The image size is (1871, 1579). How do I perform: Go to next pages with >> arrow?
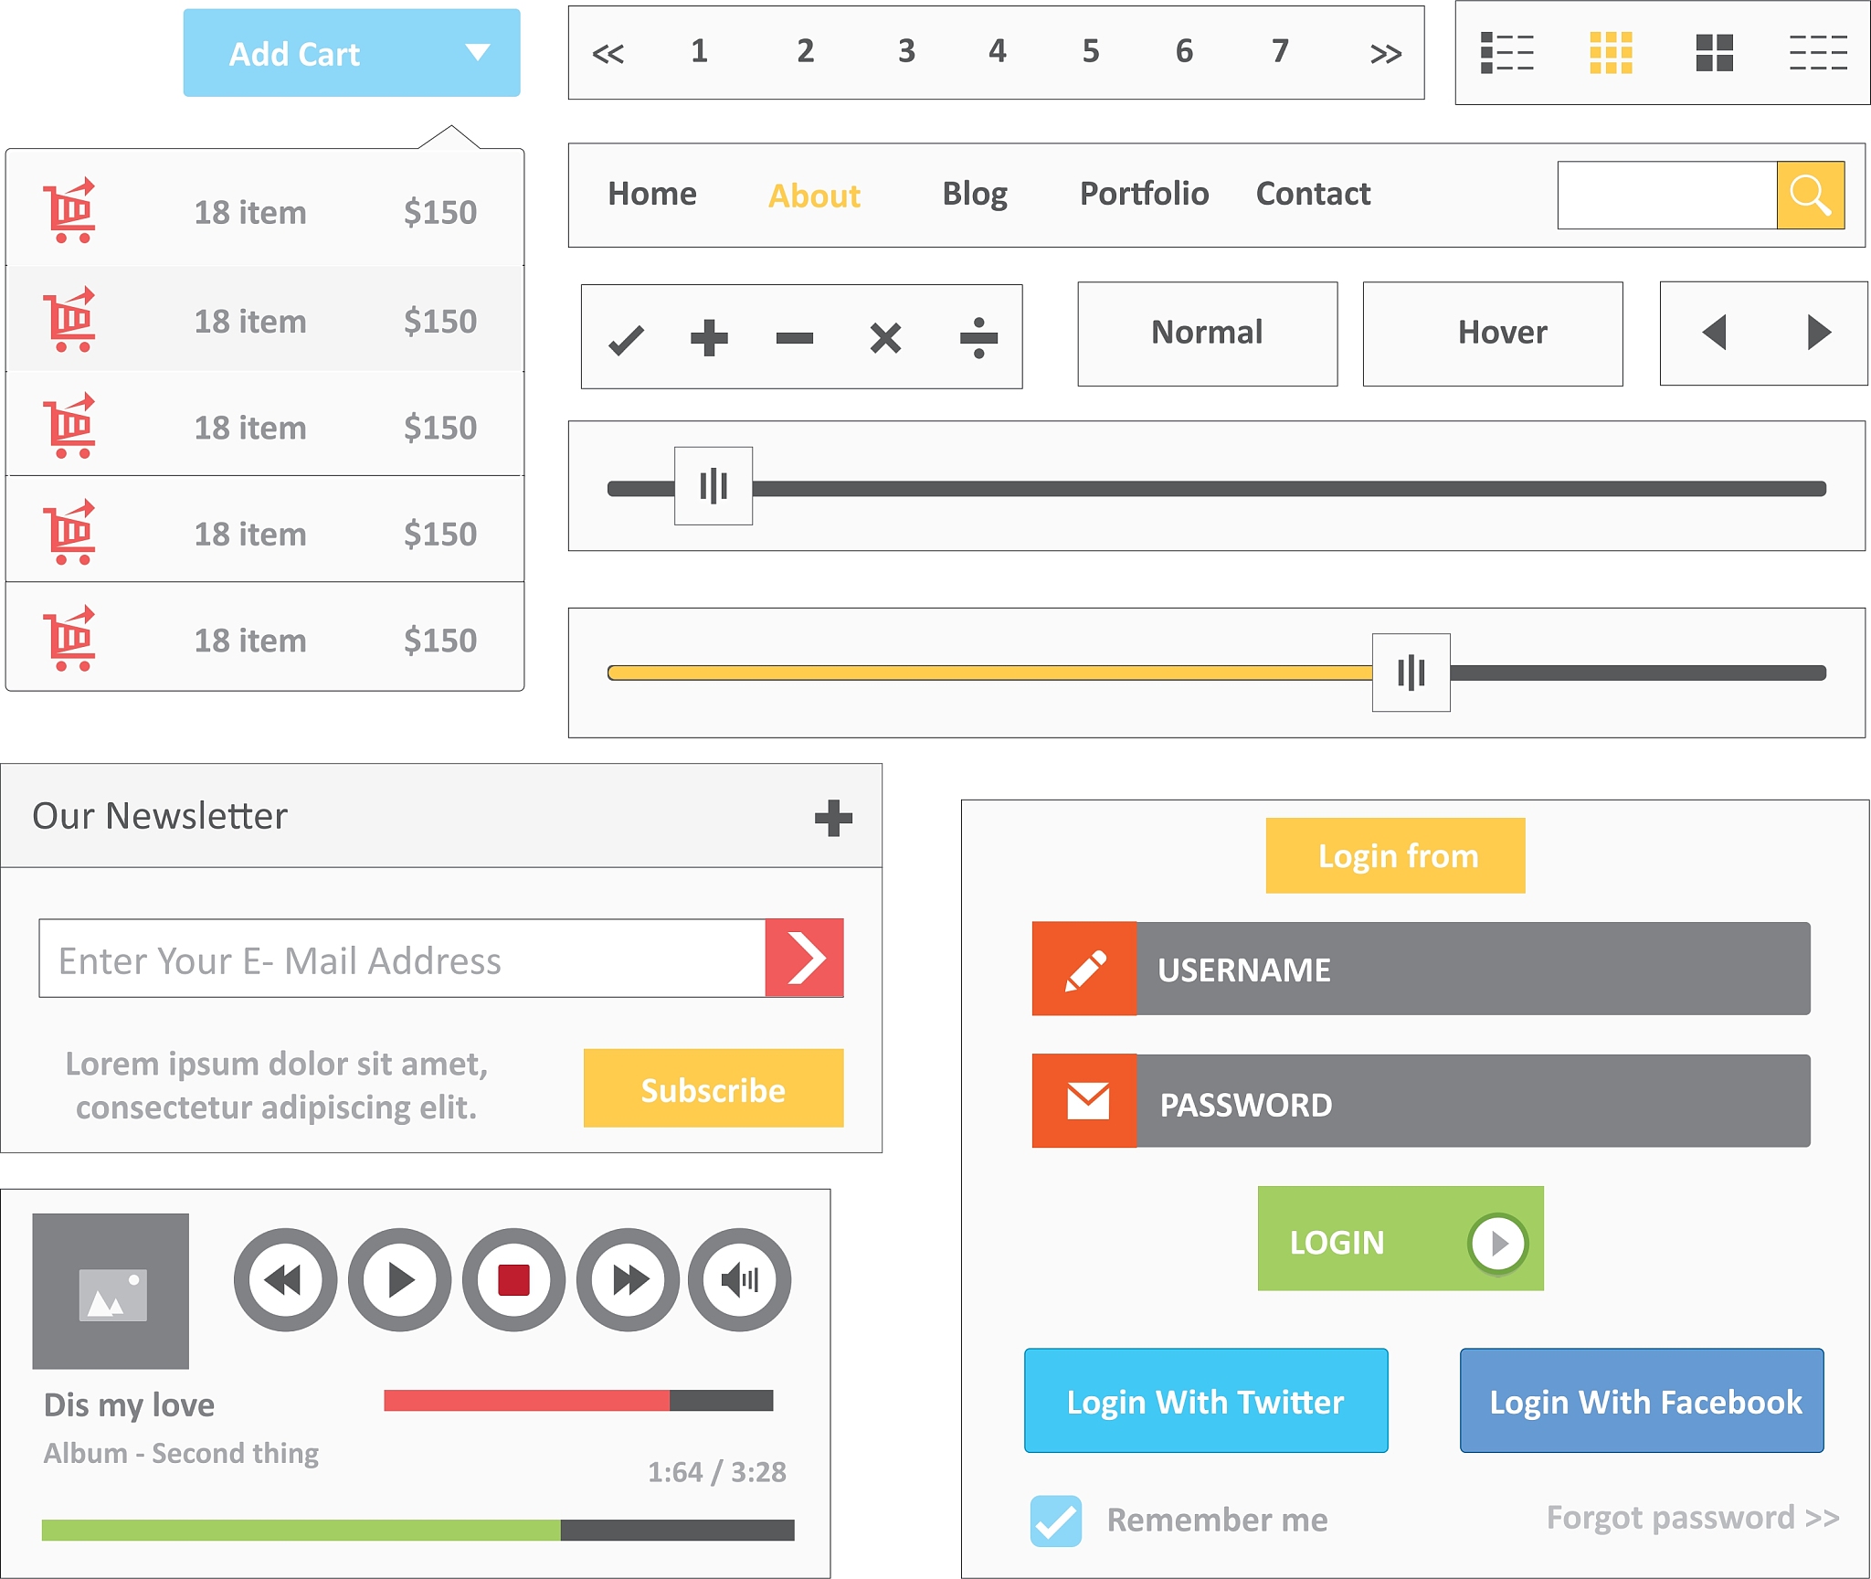[1385, 54]
